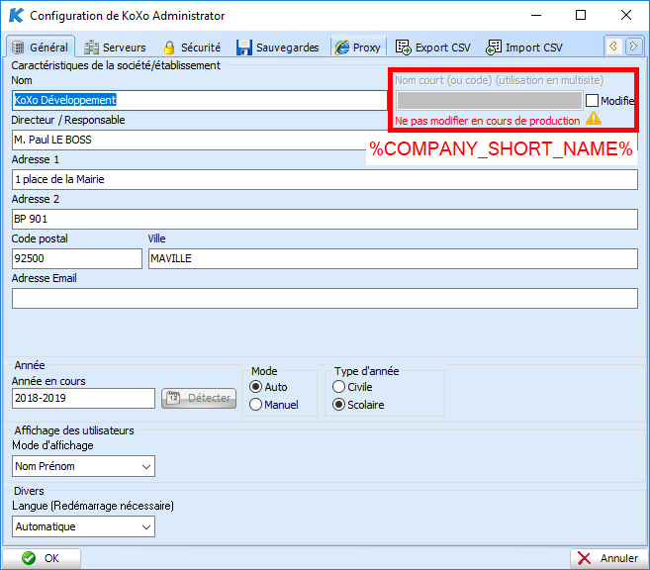Choose Scolaire year type

tap(338, 404)
